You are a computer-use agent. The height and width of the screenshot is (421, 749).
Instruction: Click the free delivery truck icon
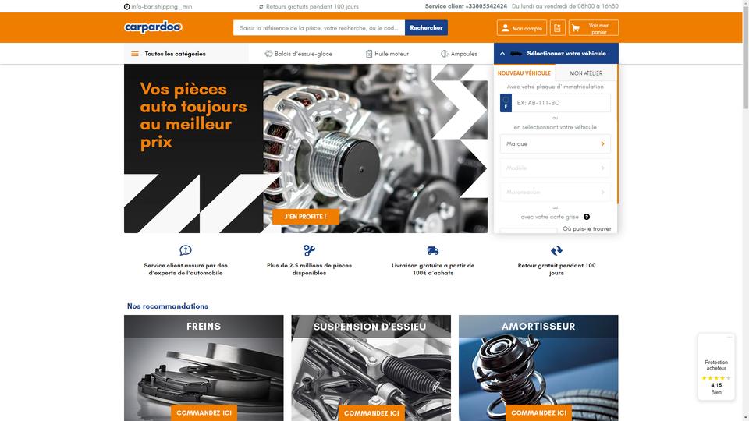click(x=433, y=250)
